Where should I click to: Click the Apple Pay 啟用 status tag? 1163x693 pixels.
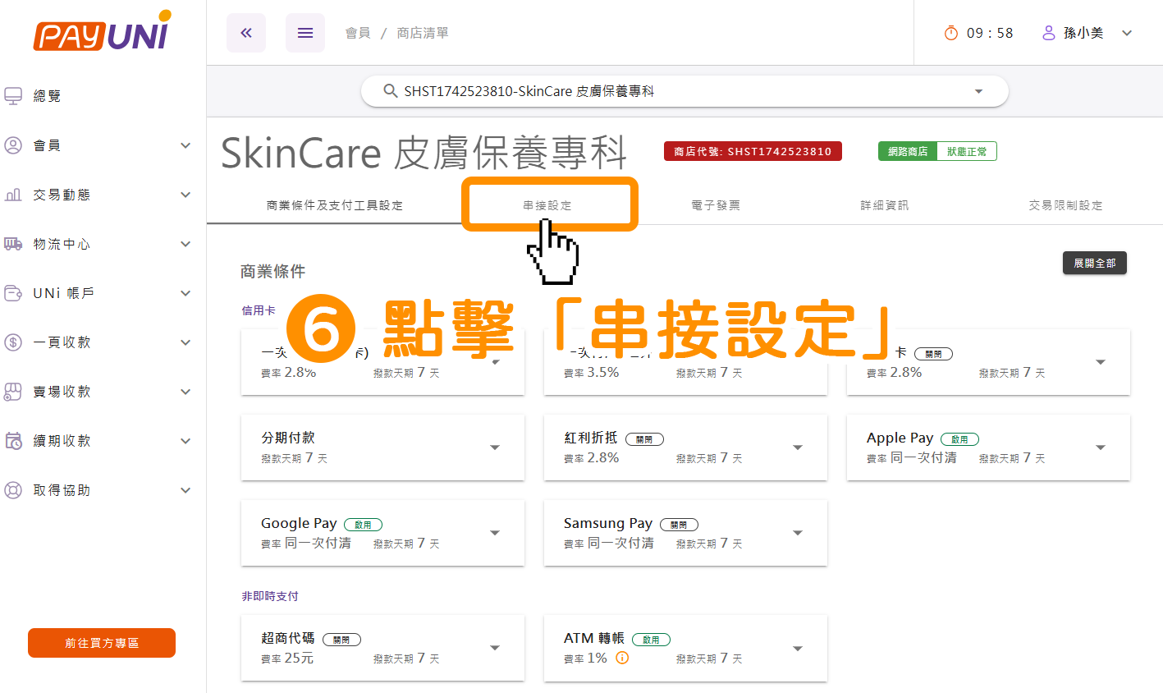coord(959,439)
